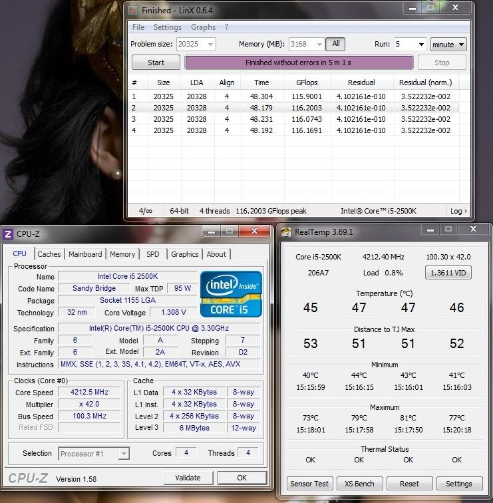The height and width of the screenshot is (503, 493).
Task: Click the Multiplier x 42.0 field
Action: pyautogui.click(x=90, y=404)
